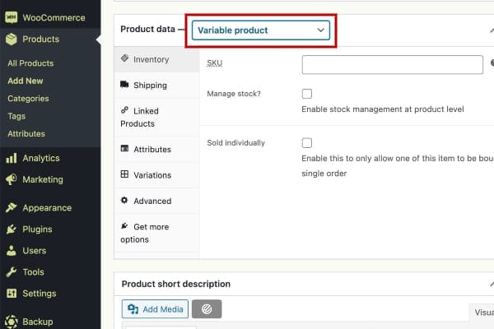Open the Variable product type dropdown
494x329 pixels.
click(261, 30)
